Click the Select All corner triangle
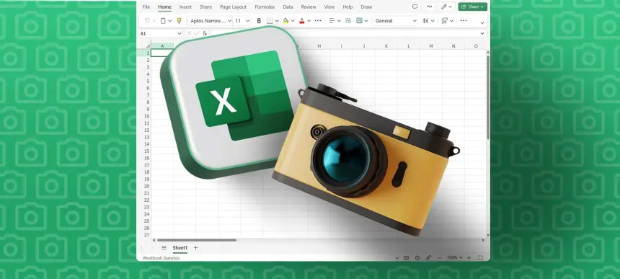 [x=148, y=46]
